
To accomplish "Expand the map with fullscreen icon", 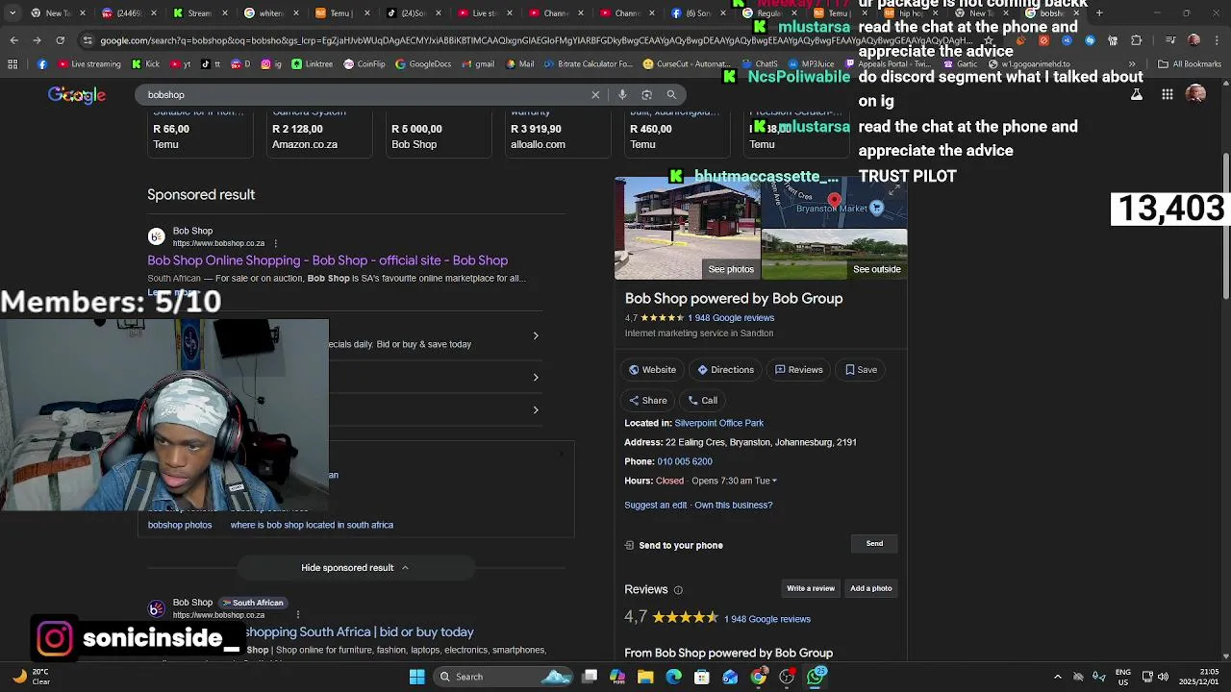I will coord(893,191).
